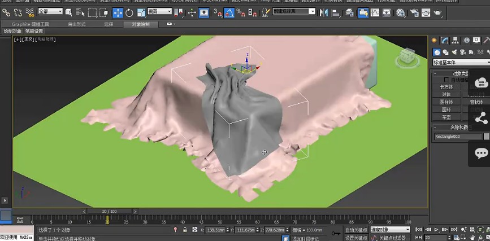
Task: Toggle the 自动栅格 checkbox
Action: click(446, 80)
